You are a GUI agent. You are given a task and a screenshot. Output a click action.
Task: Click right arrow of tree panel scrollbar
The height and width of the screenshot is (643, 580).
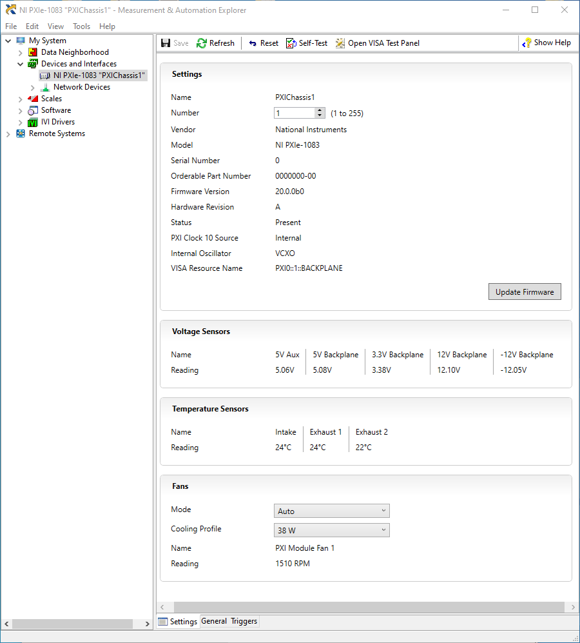point(147,624)
